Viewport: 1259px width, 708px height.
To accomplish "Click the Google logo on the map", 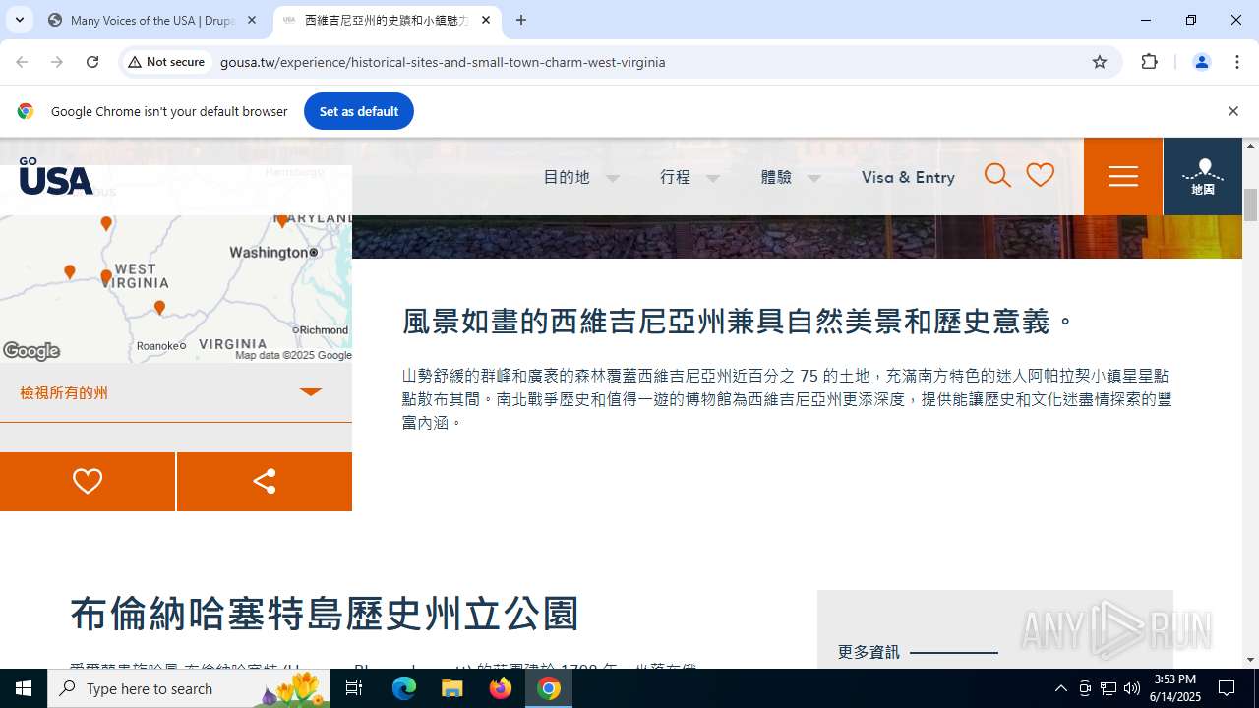I will [x=31, y=351].
